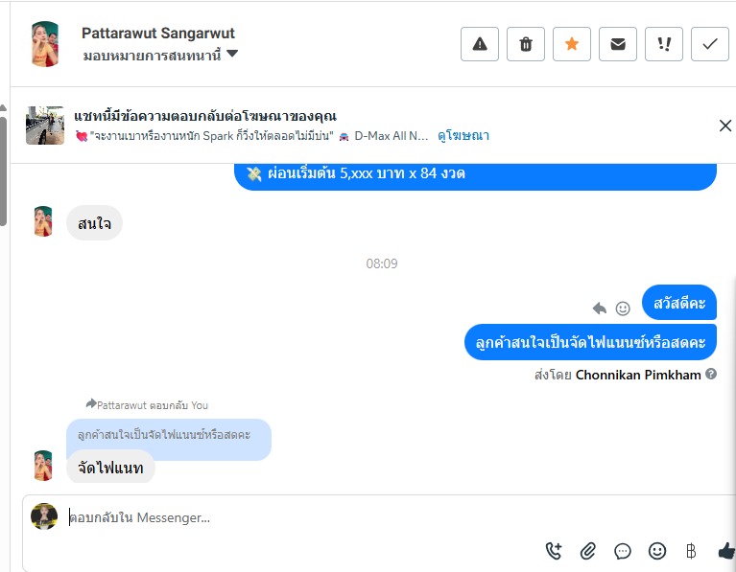Viewport: 736px width, 572px height.
Task: Start a call with phone plus icon
Action: coord(554,551)
